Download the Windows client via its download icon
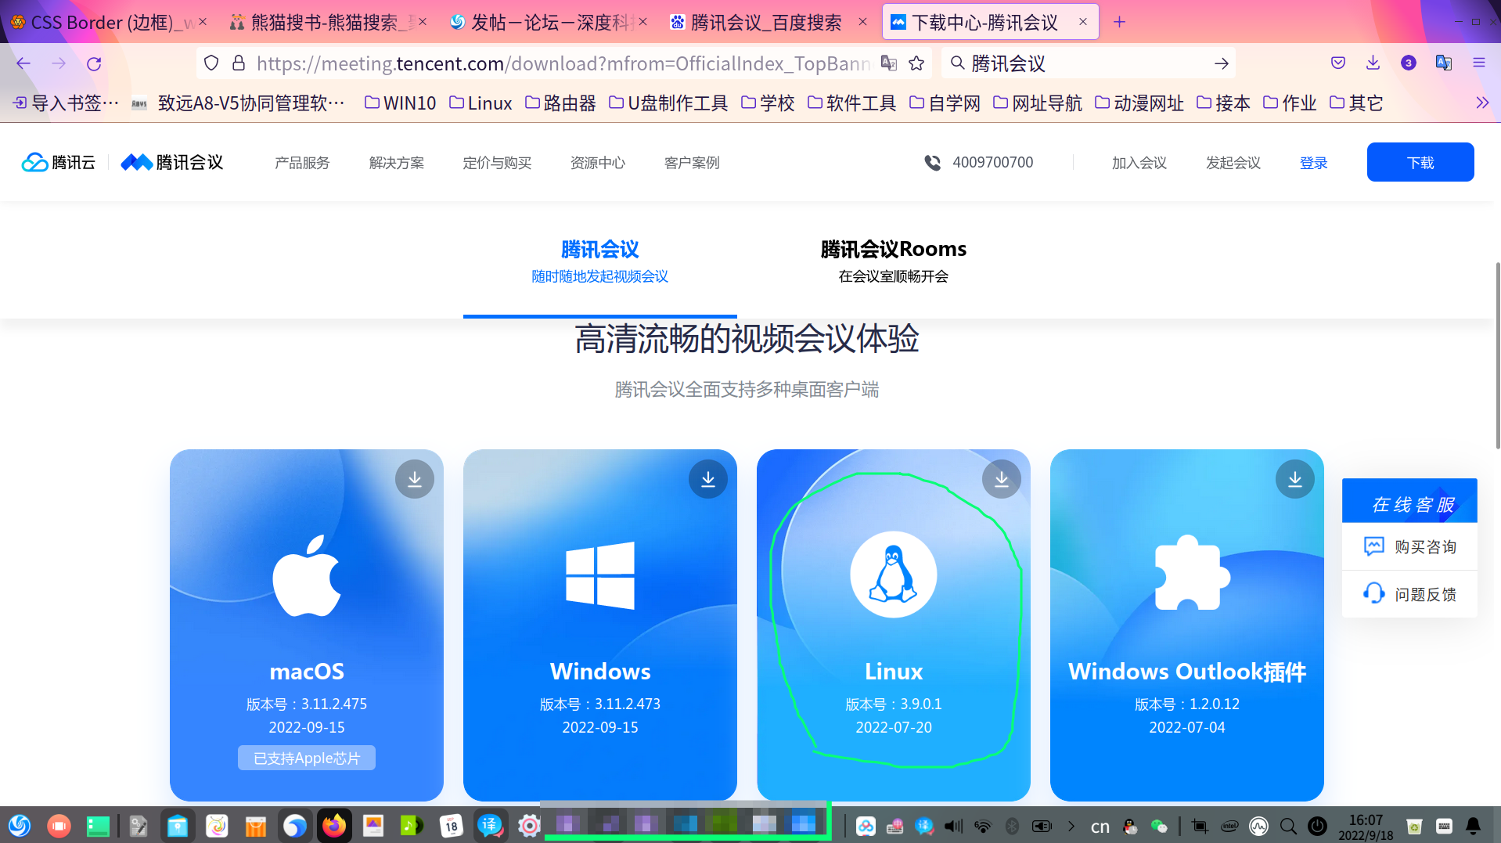The image size is (1501, 843). pyautogui.click(x=707, y=478)
